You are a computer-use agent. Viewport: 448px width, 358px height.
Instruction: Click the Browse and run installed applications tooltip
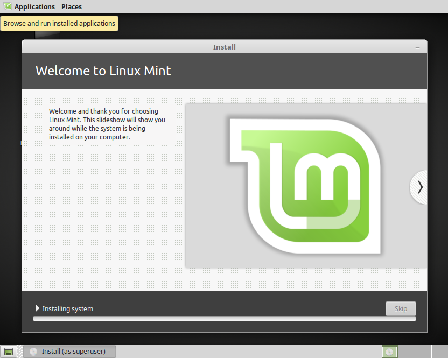[59, 23]
